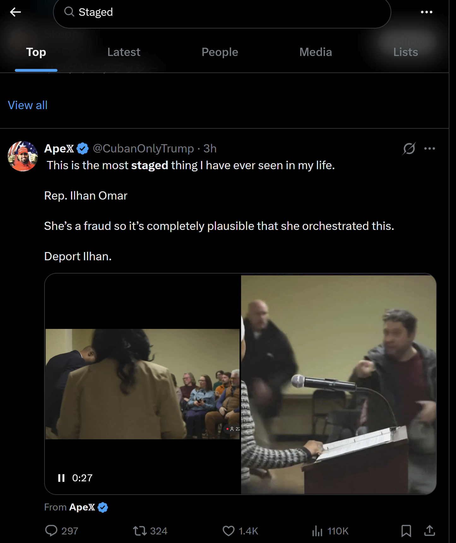Screen dimensions: 456x543
Task: Open the @CubanOnlyTrump profile handle
Action: pos(143,148)
